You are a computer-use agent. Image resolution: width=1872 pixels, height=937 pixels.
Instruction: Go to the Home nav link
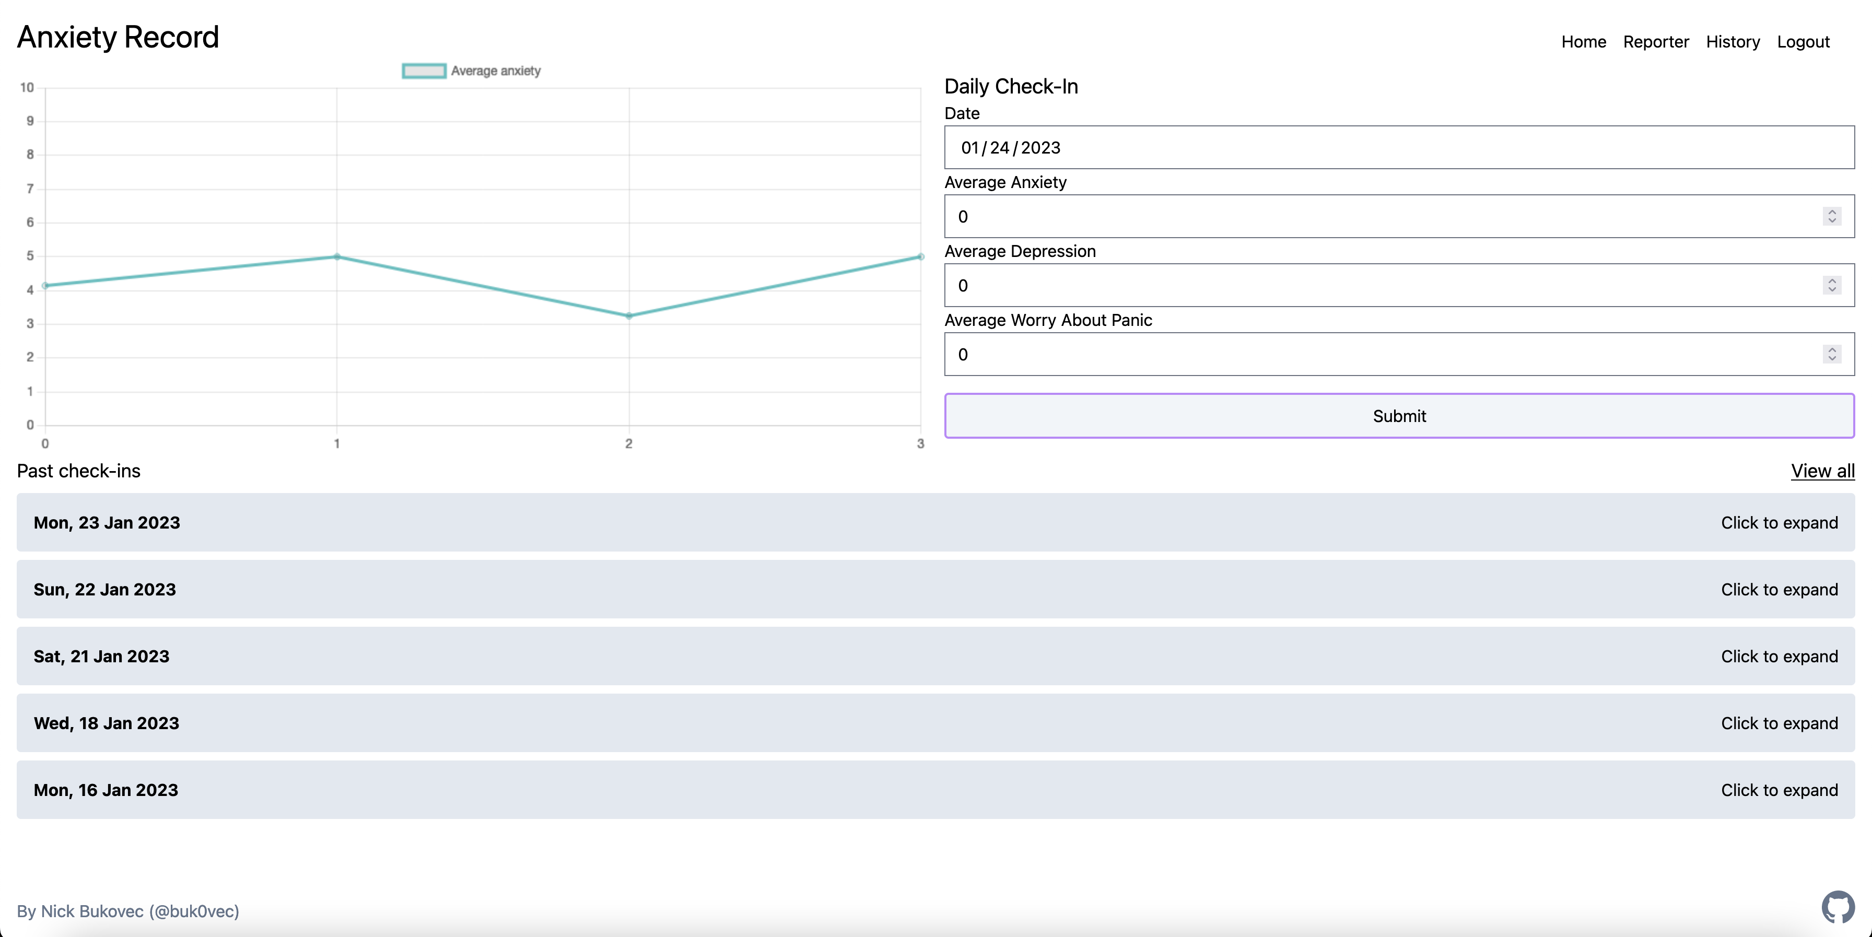[1583, 42]
